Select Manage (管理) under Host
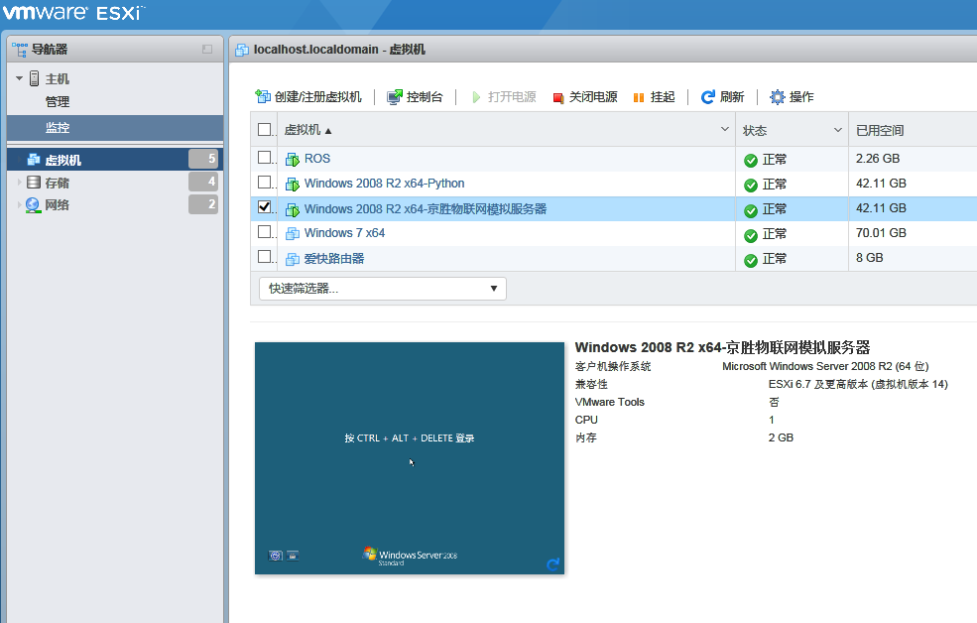 pyautogui.click(x=57, y=101)
